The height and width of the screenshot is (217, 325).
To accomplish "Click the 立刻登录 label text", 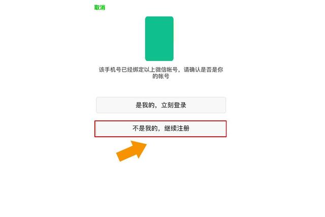I will (174, 105).
